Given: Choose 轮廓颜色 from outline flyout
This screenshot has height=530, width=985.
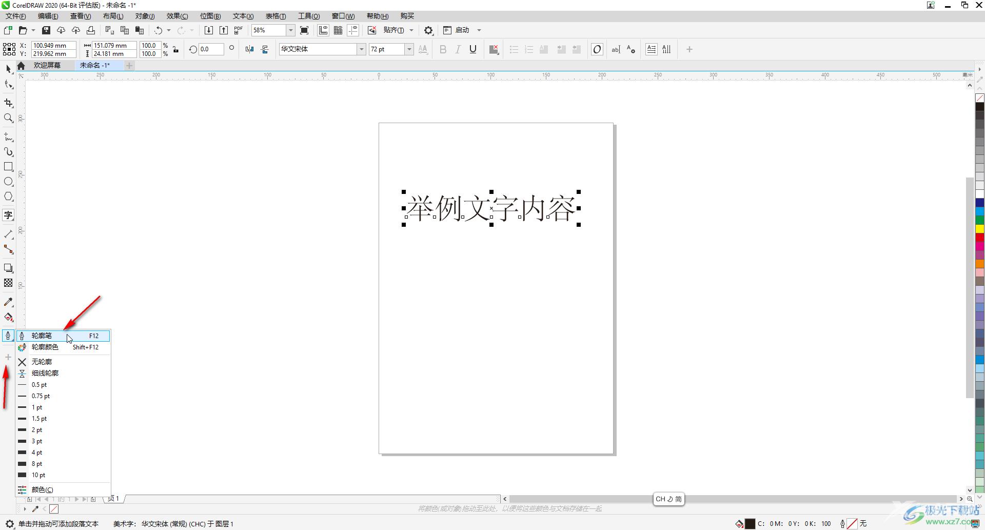Looking at the screenshot, I should coord(63,347).
